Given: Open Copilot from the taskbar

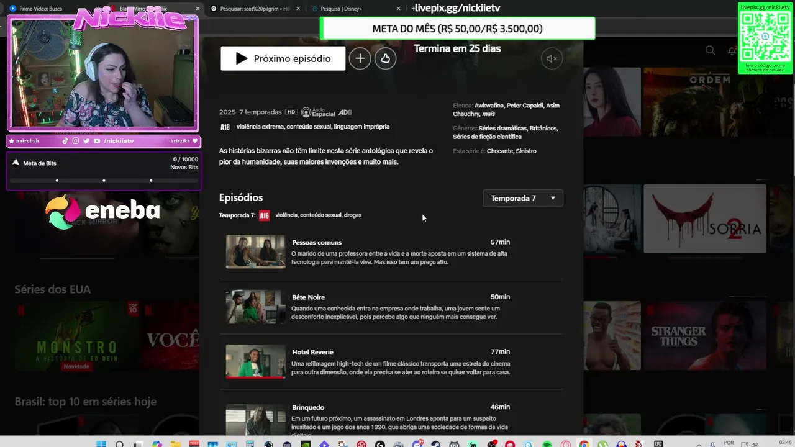Looking at the screenshot, I should (x=157, y=444).
